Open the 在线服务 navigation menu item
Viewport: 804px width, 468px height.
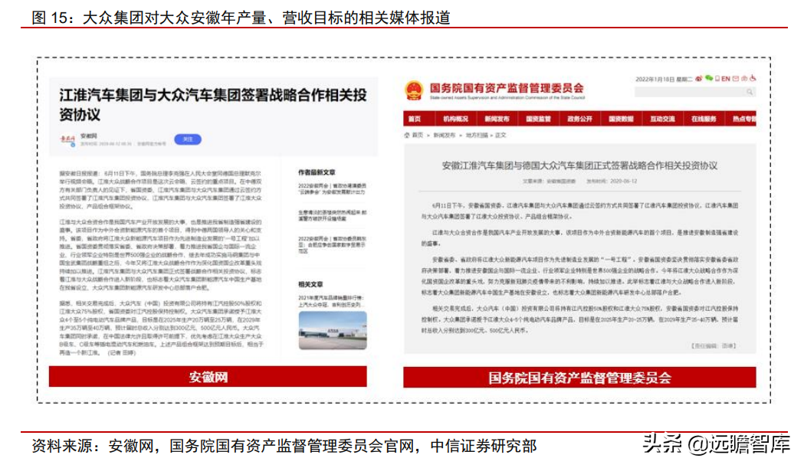pyautogui.click(x=704, y=119)
